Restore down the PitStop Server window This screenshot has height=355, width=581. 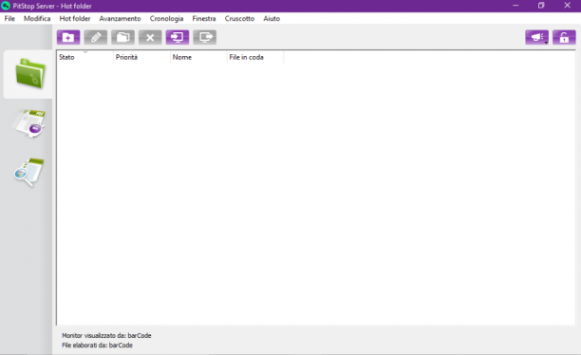tap(541, 6)
